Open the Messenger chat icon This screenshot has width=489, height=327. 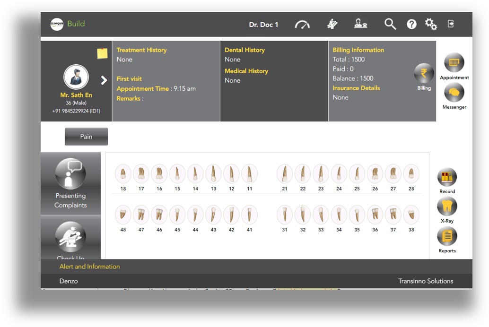(454, 93)
